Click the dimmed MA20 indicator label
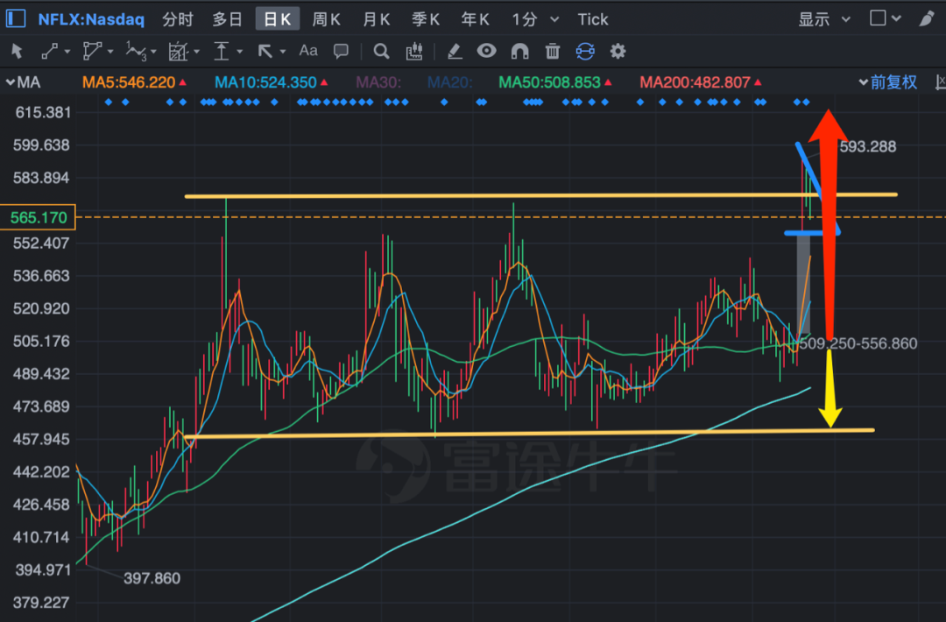Image resolution: width=946 pixels, height=622 pixels. [x=449, y=82]
